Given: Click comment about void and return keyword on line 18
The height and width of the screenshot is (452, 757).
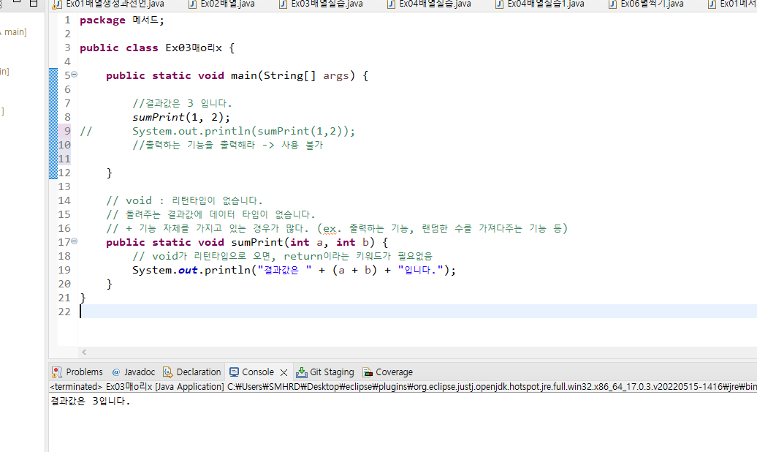Looking at the screenshot, I should [x=283, y=256].
